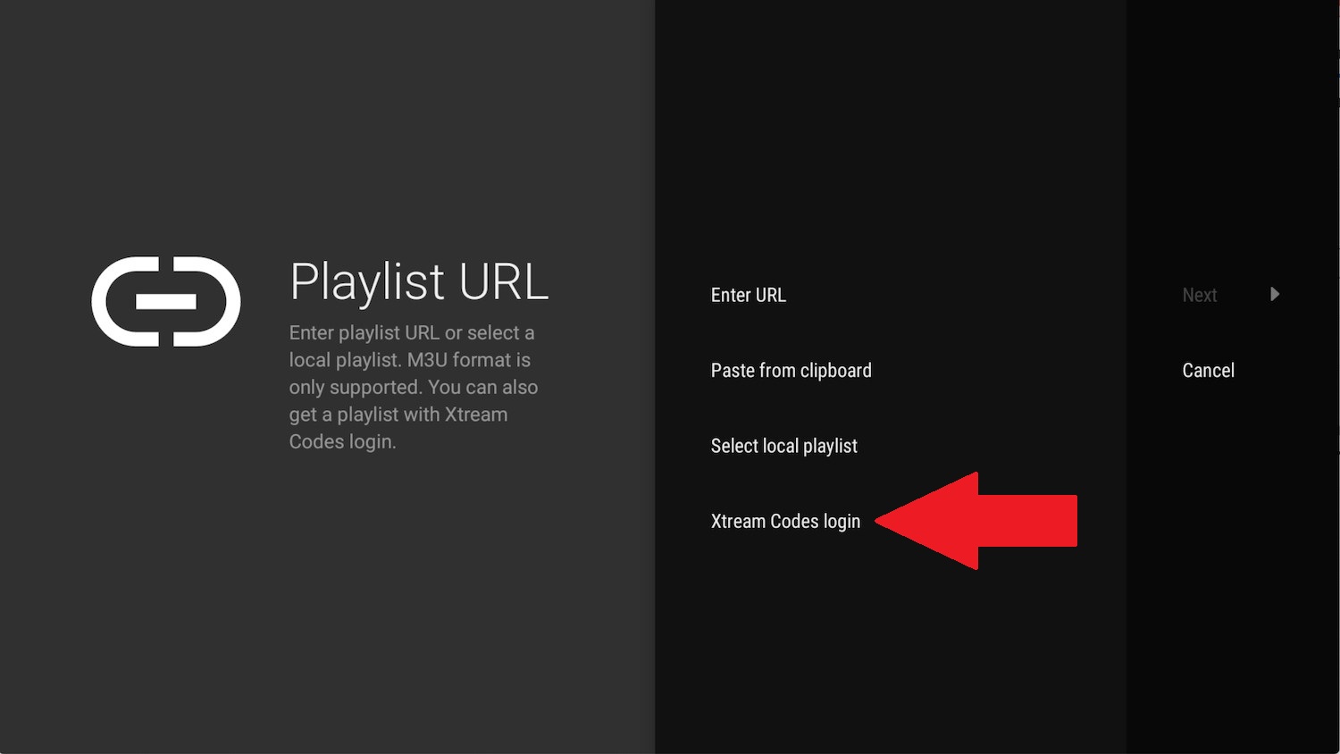Open Select local playlist
This screenshot has height=754, width=1340.
coord(783,446)
